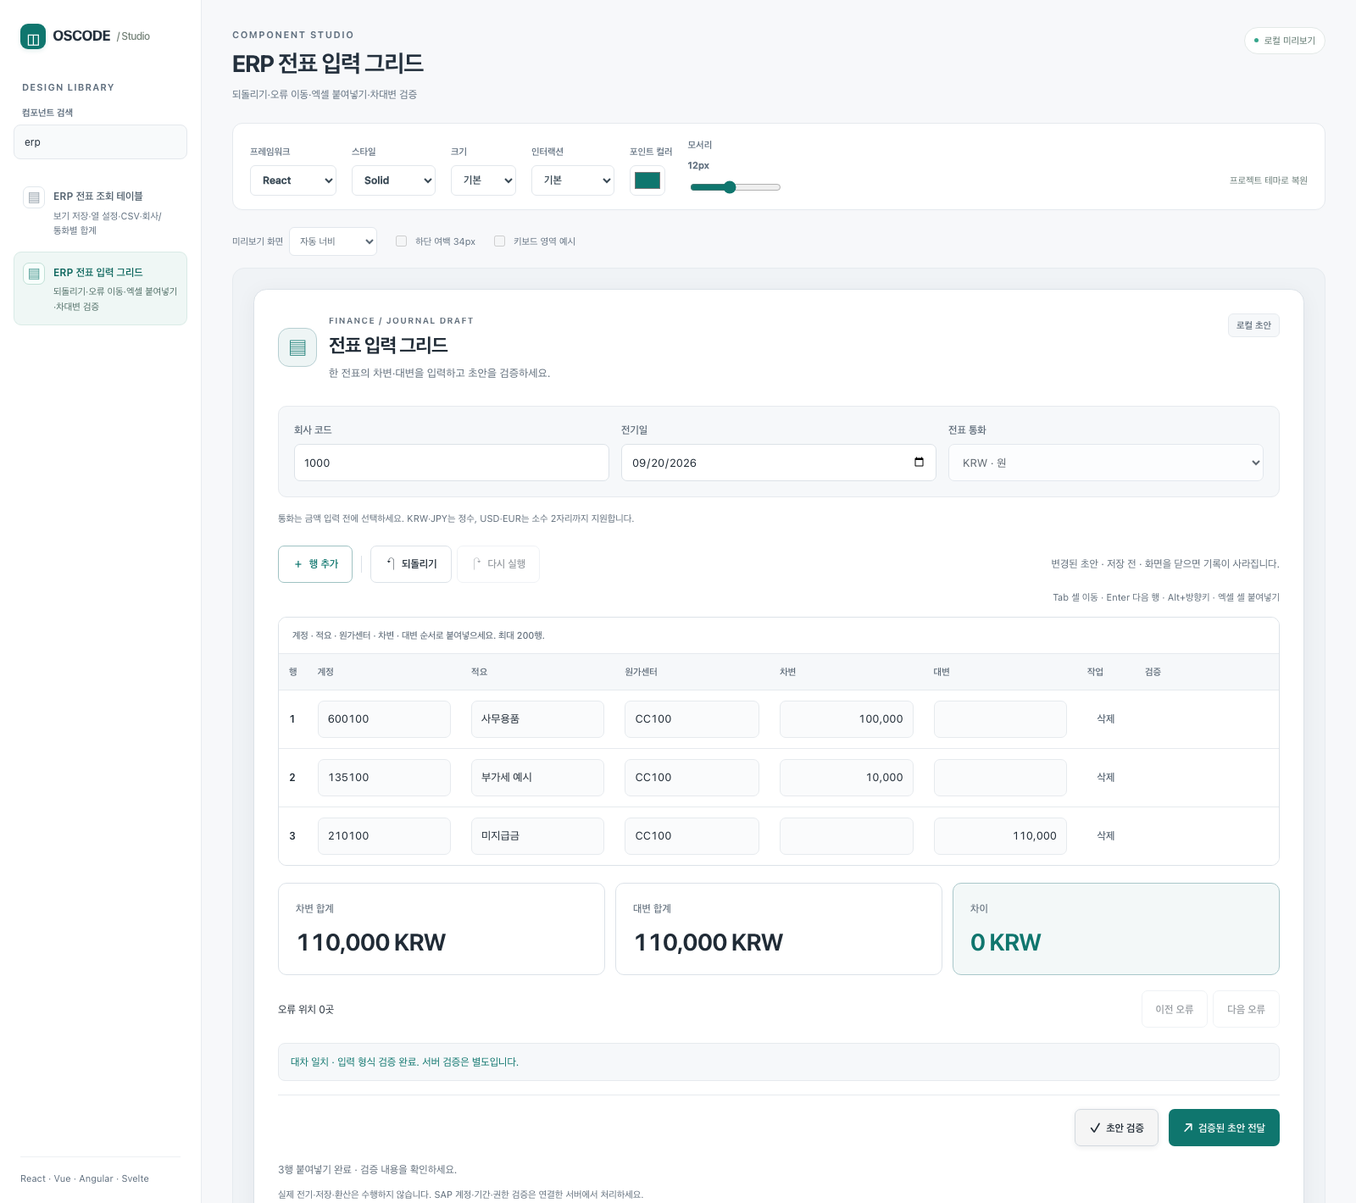The height and width of the screenshot is (1203, 1356).
Task: Click the 초안 검증 button
Action: 1116,1128
